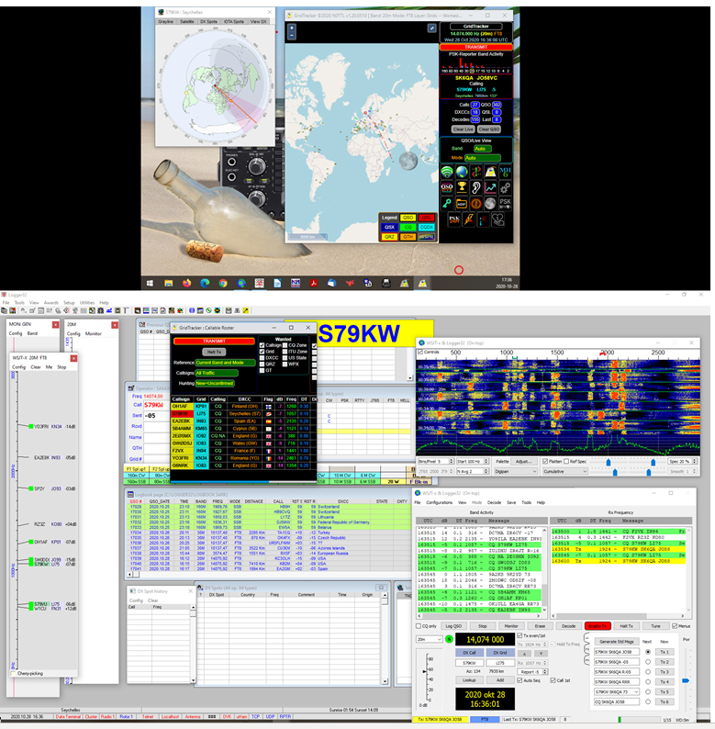Click the Log QSO button
This screenshot has height=729, width=715.
453,626
